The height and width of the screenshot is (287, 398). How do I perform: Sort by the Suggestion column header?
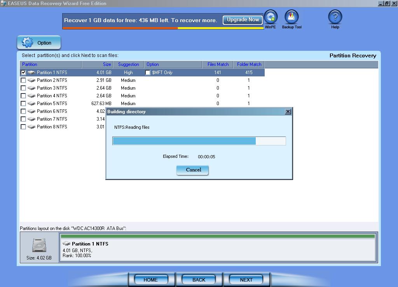coord(128,64)
